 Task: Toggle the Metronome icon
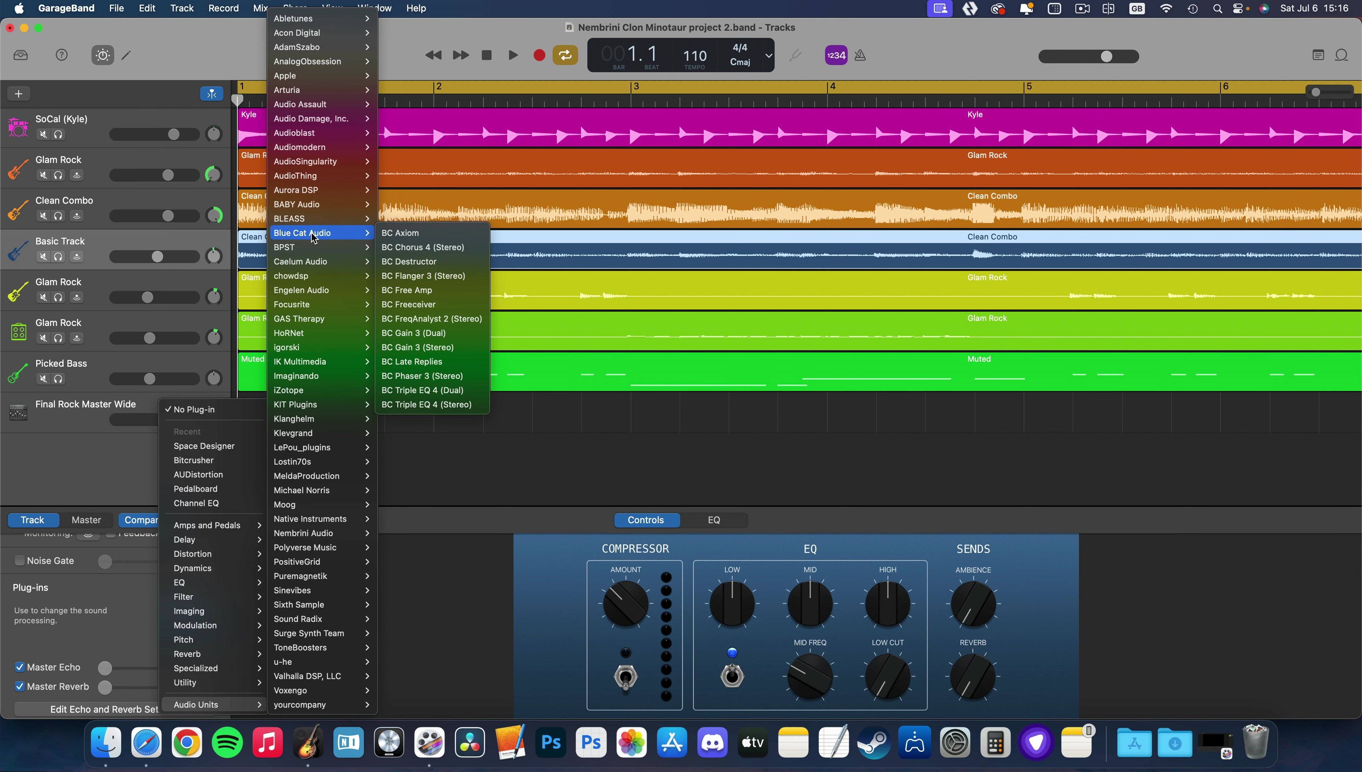860,55
